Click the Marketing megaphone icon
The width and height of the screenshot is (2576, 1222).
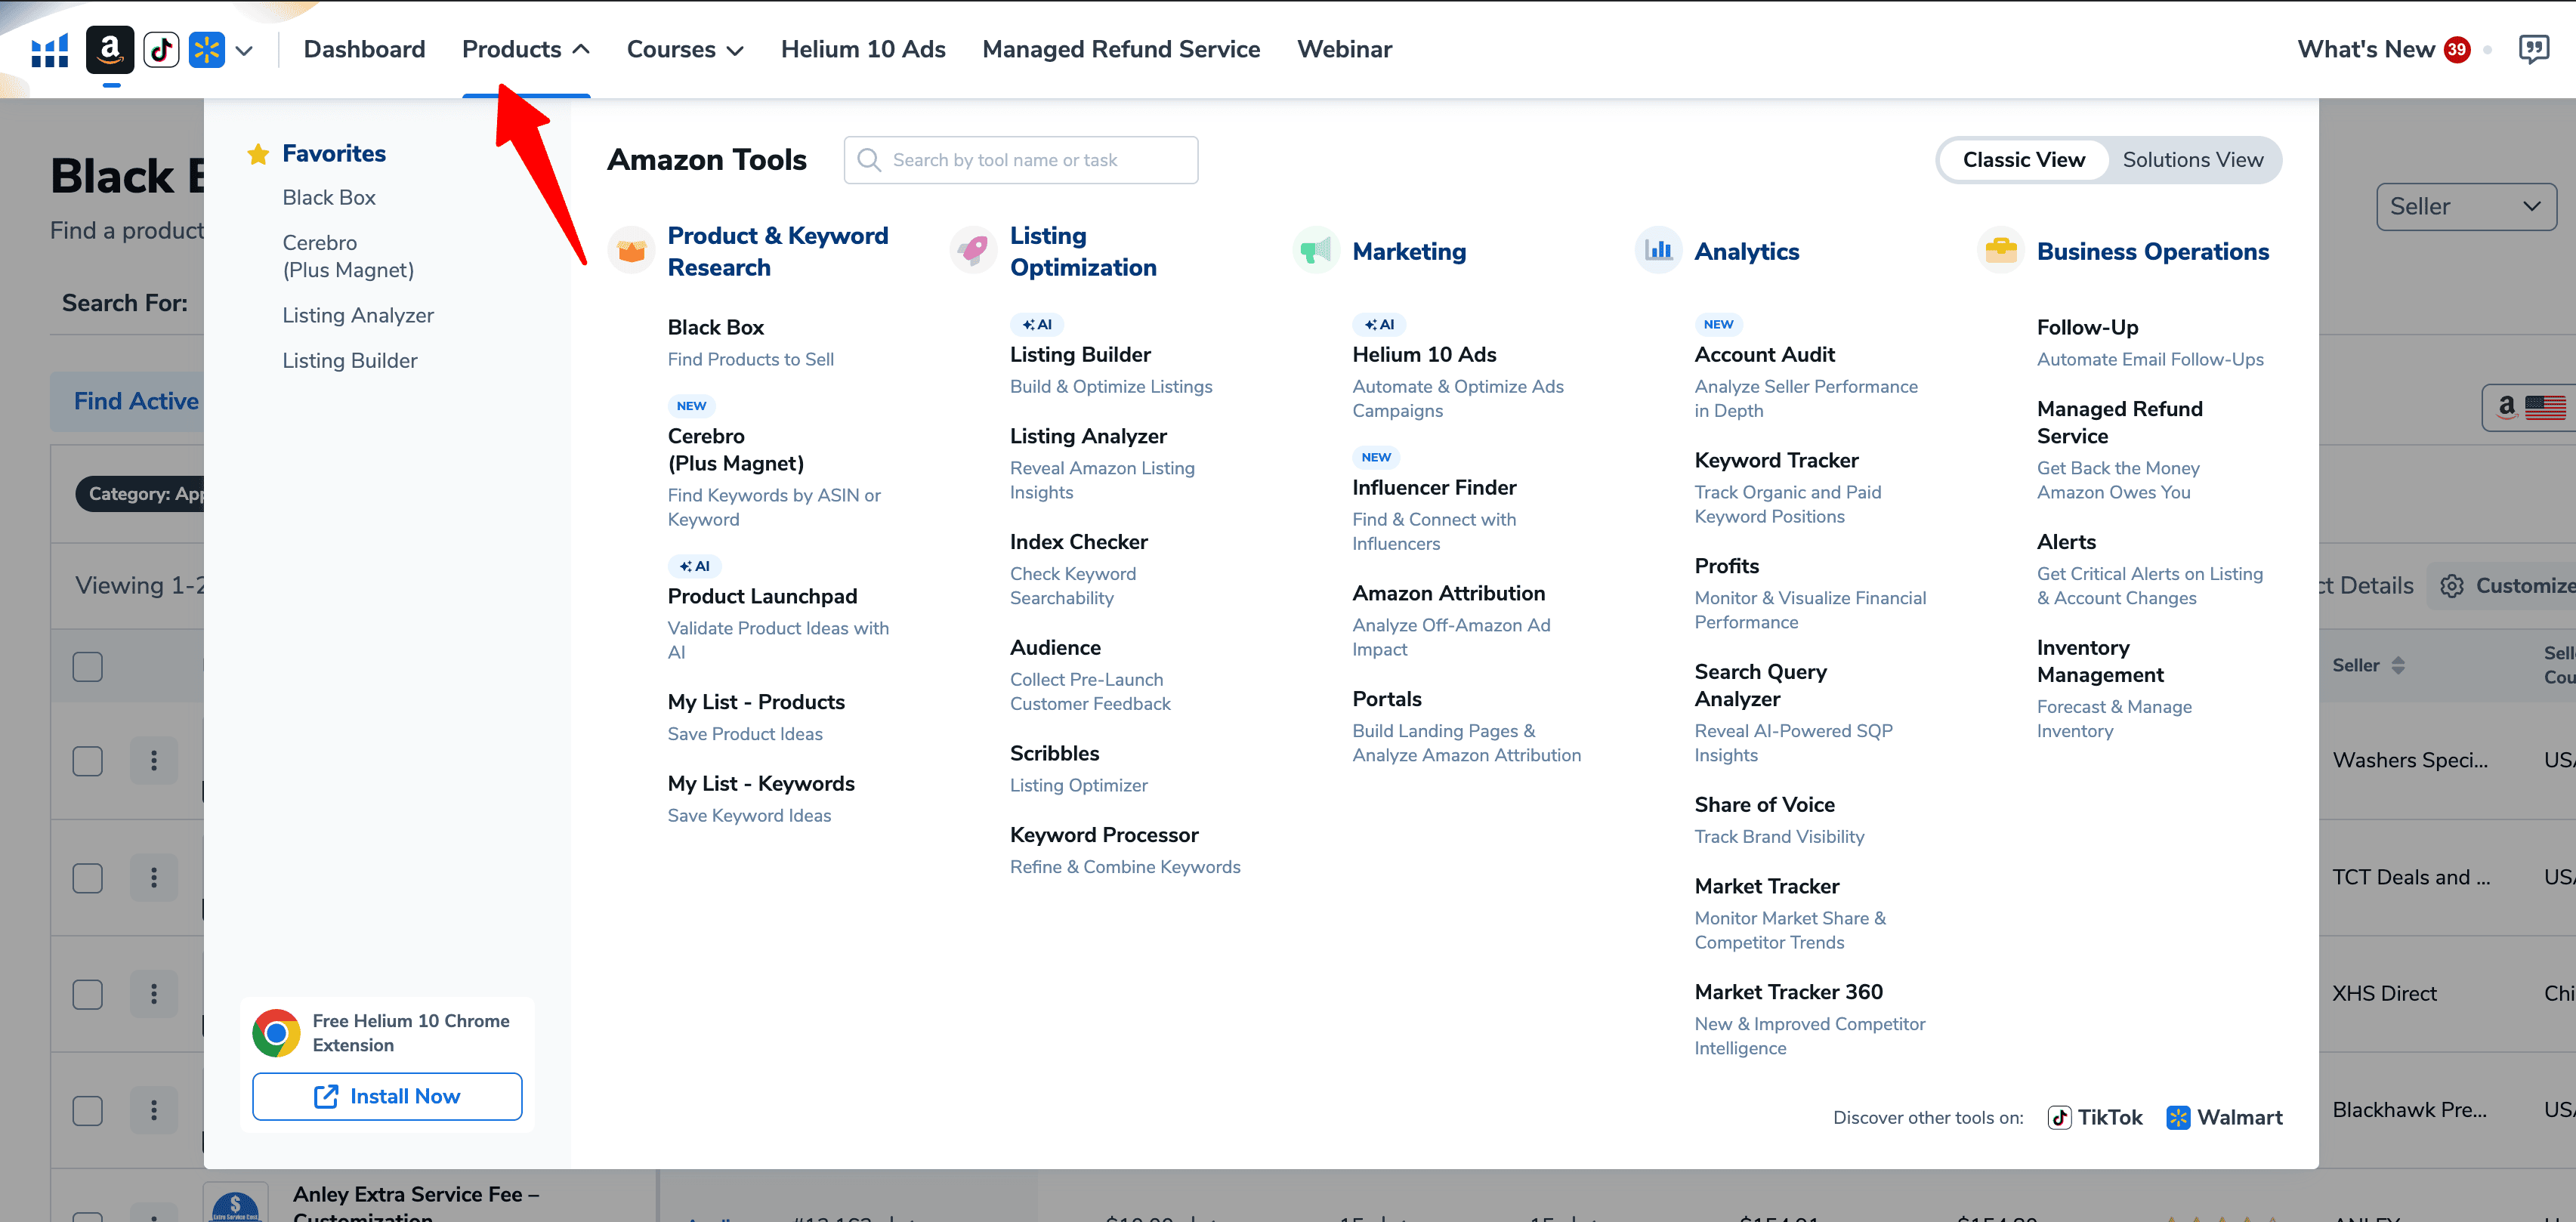click(1316, 251)
